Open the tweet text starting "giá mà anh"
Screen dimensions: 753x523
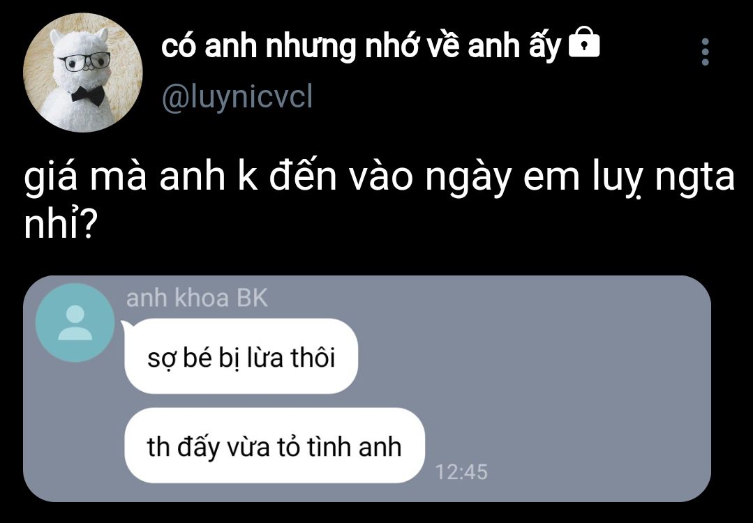tap(380, 199)
